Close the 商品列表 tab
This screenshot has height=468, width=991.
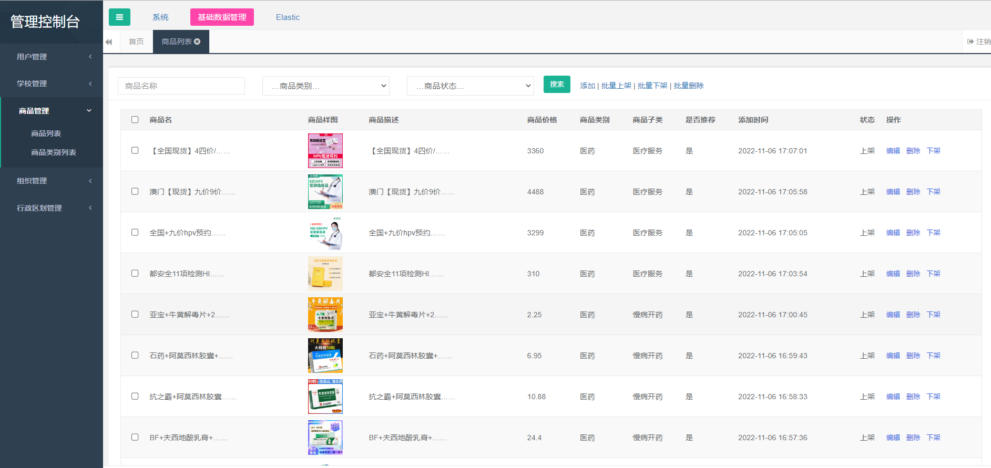click(197, 41)
